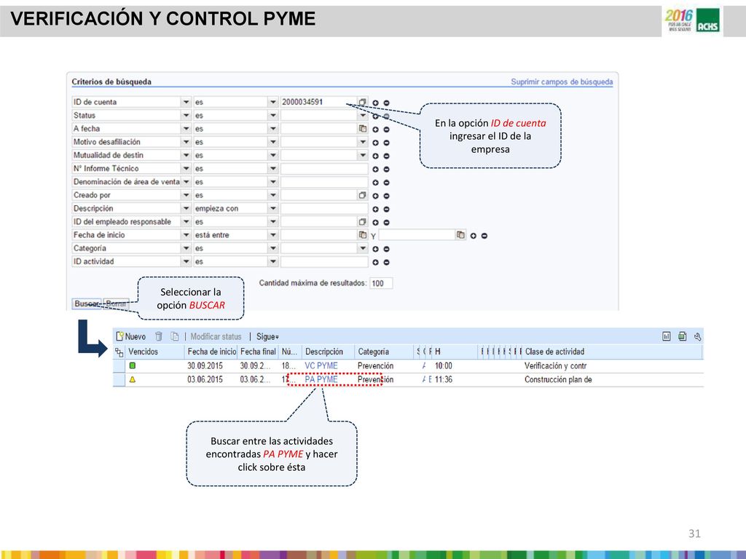This screenshot has height=559, width=746.
Task: Click the ID actividad value field
Action: coord(324,262)
